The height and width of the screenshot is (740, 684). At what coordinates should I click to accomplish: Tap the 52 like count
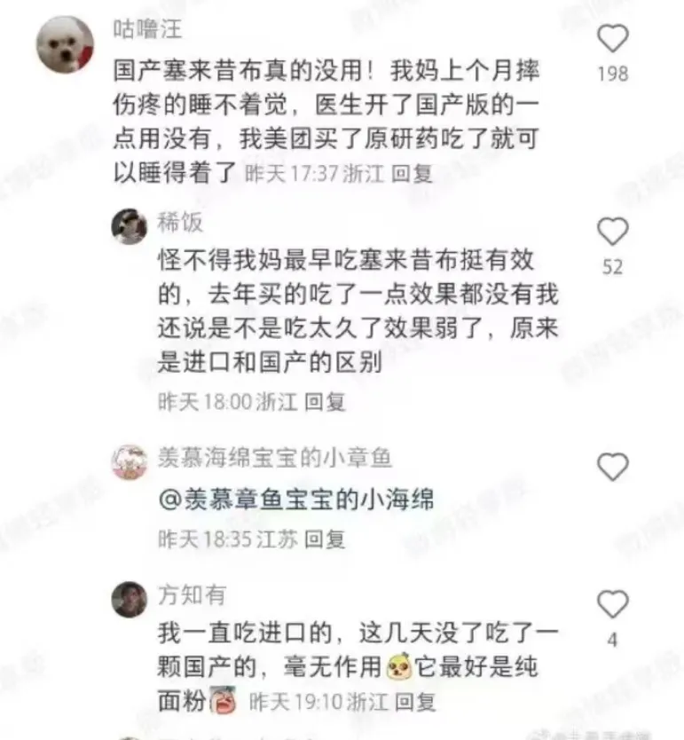(613, 267)
